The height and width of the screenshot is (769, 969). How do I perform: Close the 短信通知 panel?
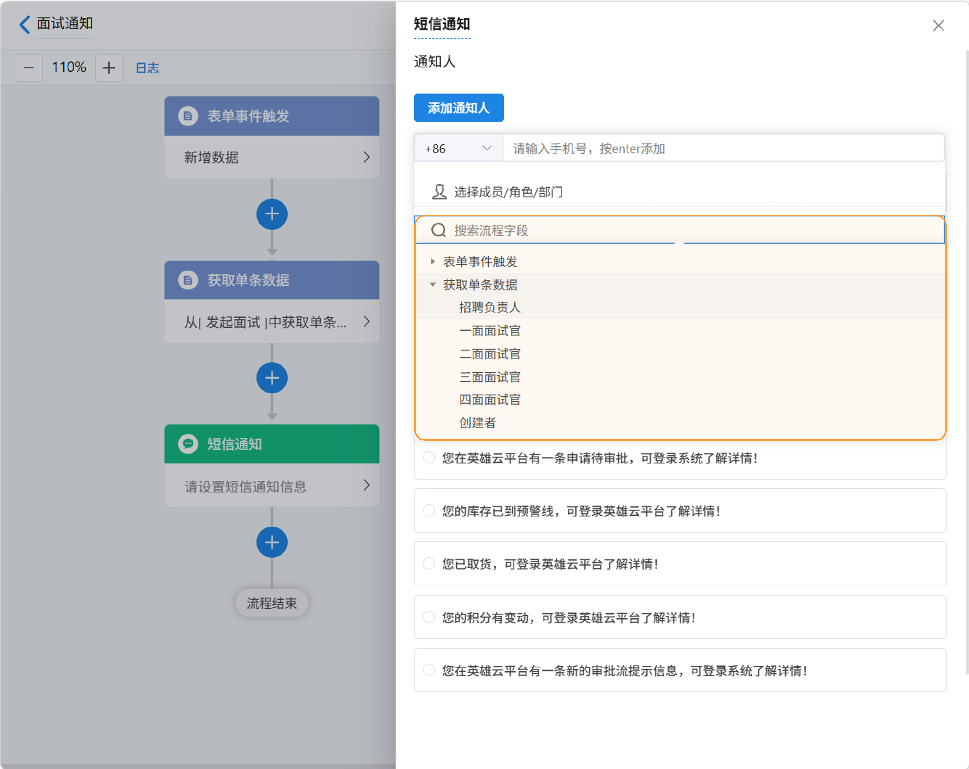(x=938, y=26)
